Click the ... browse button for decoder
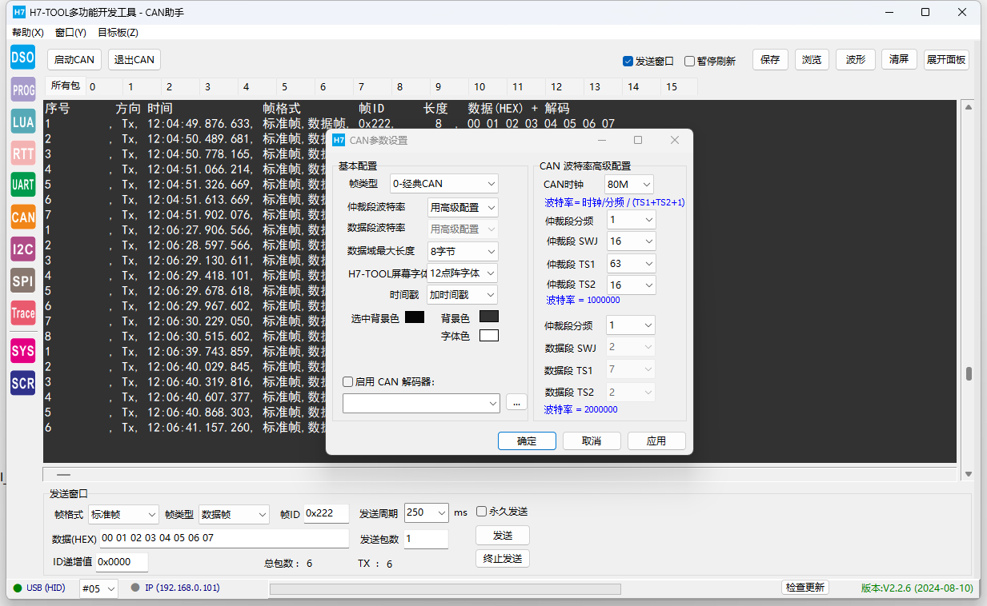The height and width of the screenshot is (606, 987). 516,403
